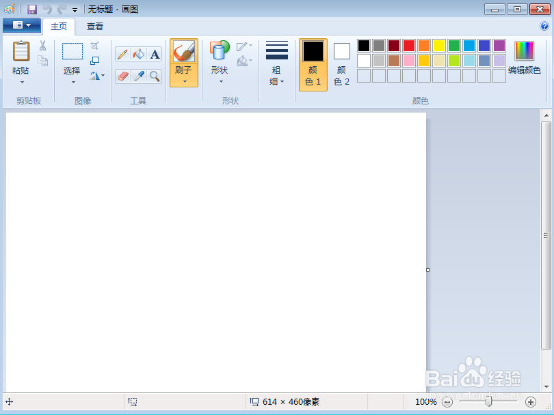Click the Shapes gallery icon

(x=220, y=50)
